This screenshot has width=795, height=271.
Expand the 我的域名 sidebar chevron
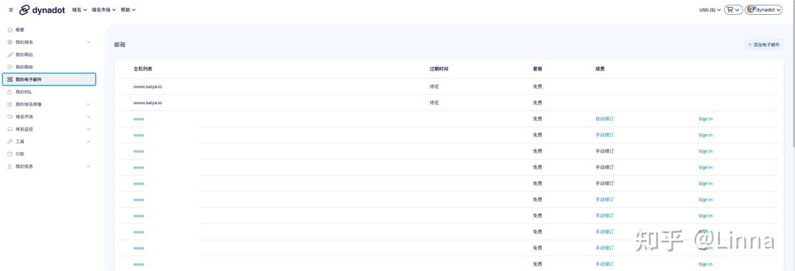[88, 42]
